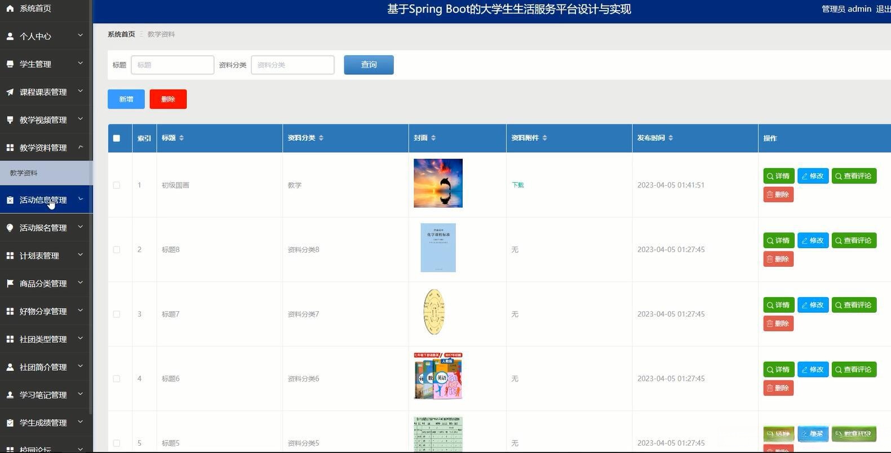Open 学生成绩管理 menu

click(x=45, y=423)
